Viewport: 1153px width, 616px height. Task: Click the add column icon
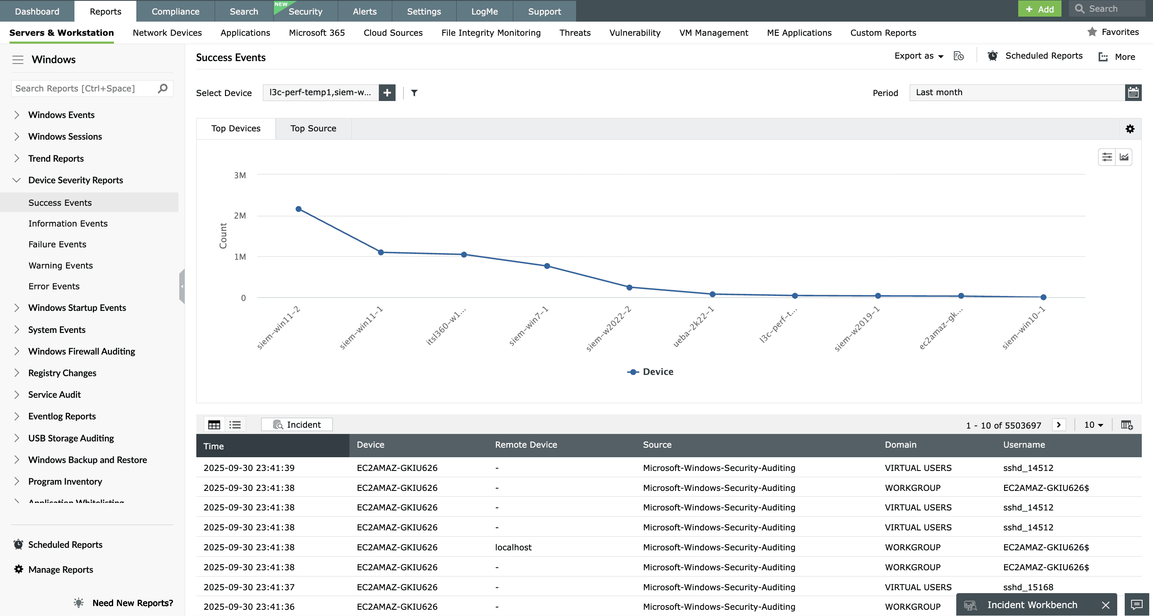[x=1126, y=424]
